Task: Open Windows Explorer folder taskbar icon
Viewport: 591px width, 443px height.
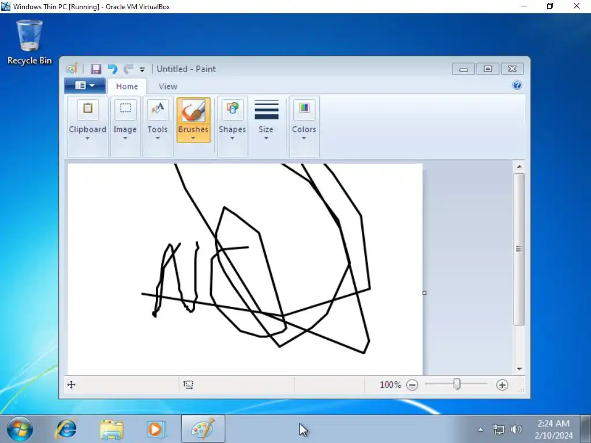Action: (x=111, y=429)
